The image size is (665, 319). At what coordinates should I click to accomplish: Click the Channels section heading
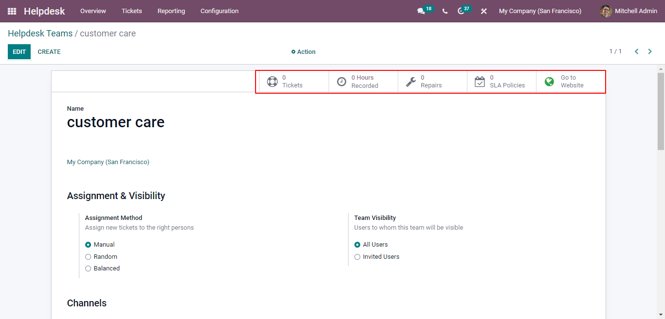87,303
